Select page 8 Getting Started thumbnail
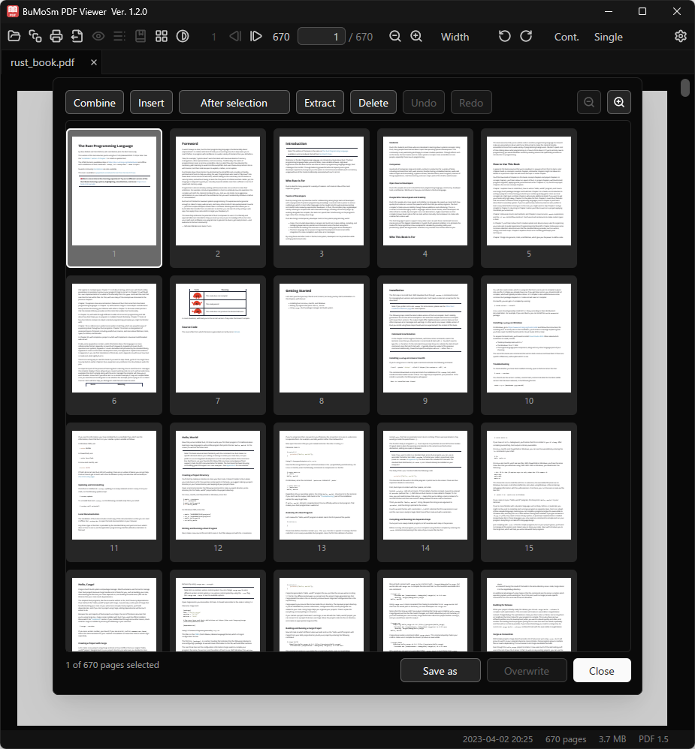The image size is (695, 749). click(322, 345)
